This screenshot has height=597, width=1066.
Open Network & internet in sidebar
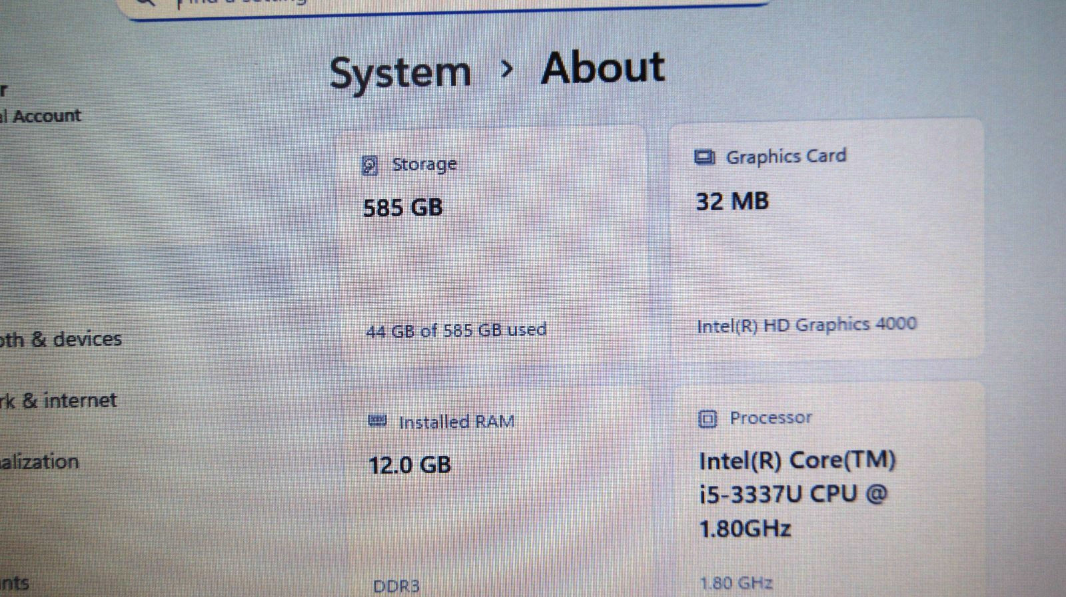pyautogui.click(x=58, y=401)
